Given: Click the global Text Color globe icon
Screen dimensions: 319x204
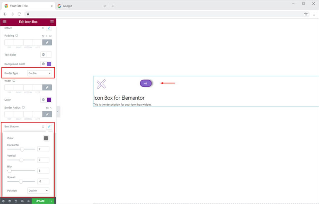Looking at the screenshot, I should [x=43, y=55].
